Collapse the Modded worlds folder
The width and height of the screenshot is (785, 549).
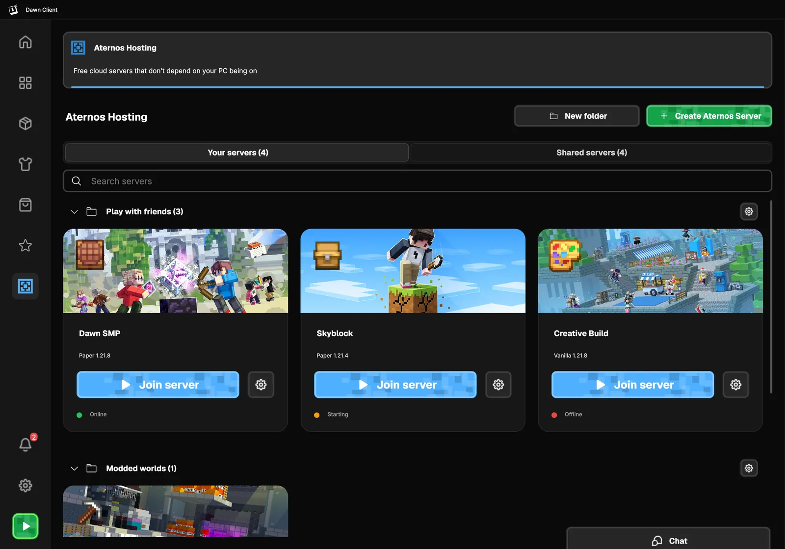(74, 469)
